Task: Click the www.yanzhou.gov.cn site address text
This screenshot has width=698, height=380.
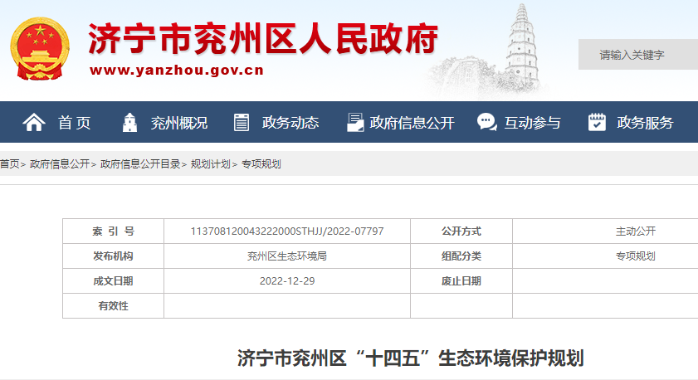Action: (176, 71)
